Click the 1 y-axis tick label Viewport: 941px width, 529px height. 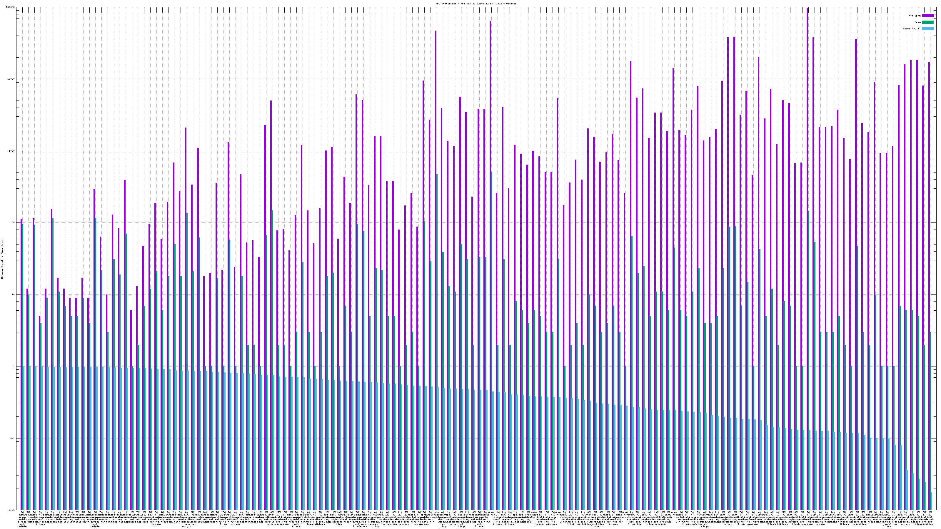pos(14,366)
